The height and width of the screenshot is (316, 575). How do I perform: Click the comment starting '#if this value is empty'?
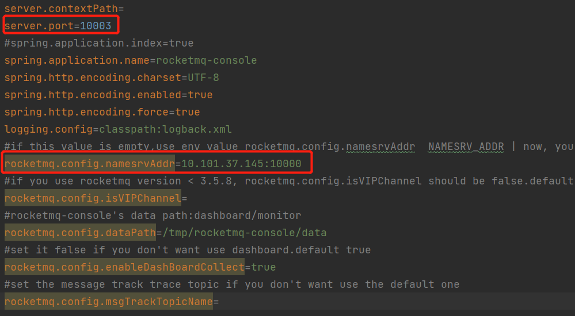pyautogui.click(x=289, y=147)
